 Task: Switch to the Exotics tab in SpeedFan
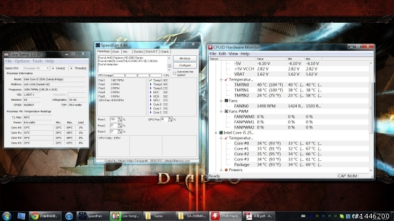click(138, 52)
